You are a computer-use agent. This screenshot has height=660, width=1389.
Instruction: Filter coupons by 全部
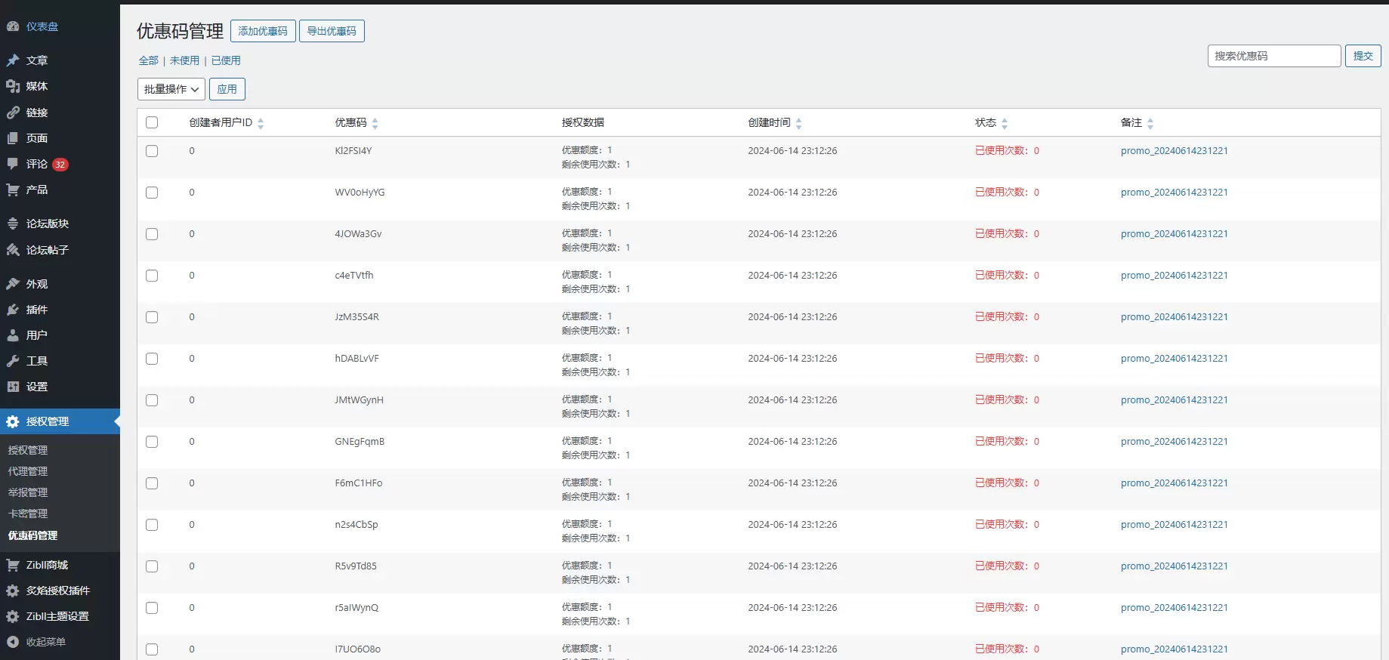click(149, 60)
